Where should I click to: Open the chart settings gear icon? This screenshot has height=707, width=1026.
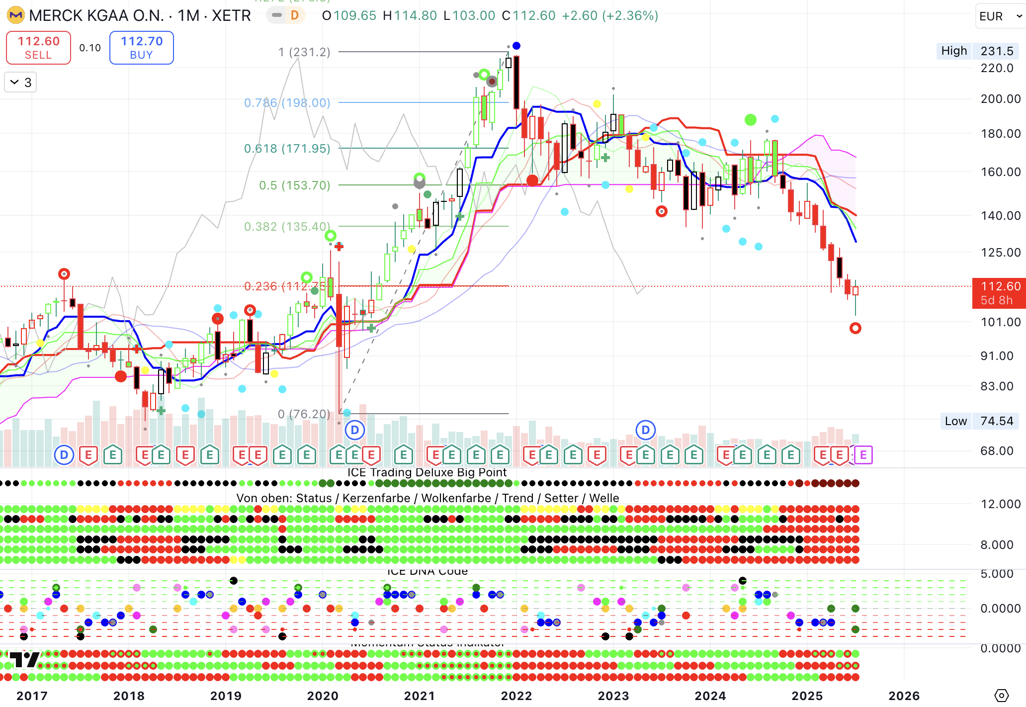coord(1001,695)
